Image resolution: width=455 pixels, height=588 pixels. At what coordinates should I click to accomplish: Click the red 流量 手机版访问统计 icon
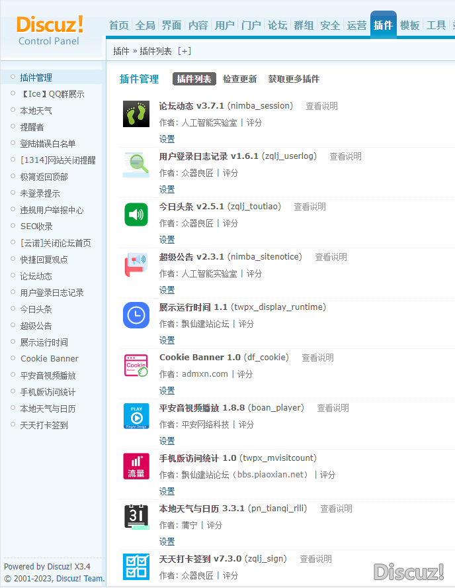136,466
